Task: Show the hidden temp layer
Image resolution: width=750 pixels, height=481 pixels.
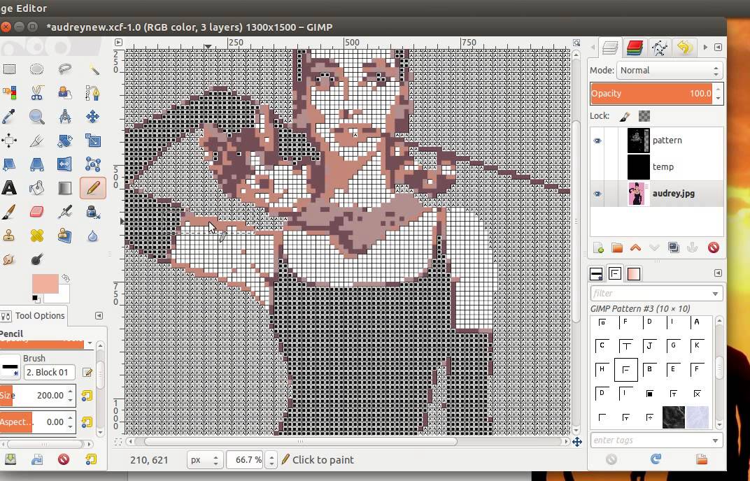Action: point(597,167)
